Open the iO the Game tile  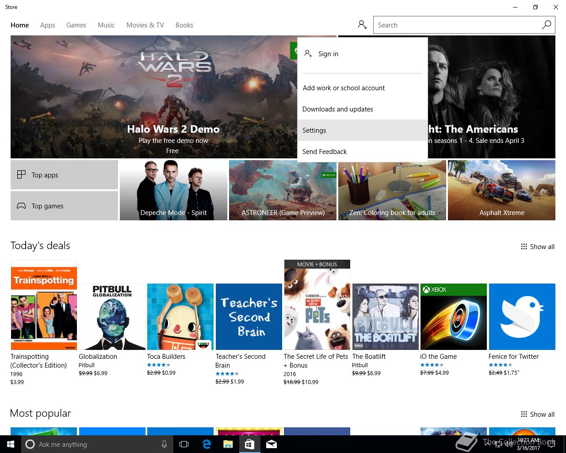tap(454, 317)
